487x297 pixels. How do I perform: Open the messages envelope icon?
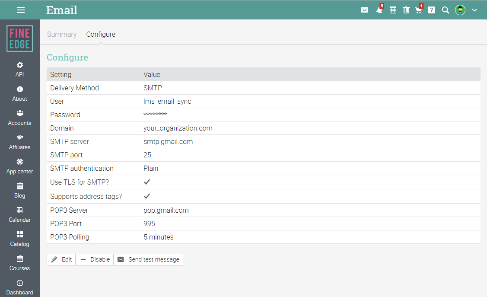tap(365, 10)
